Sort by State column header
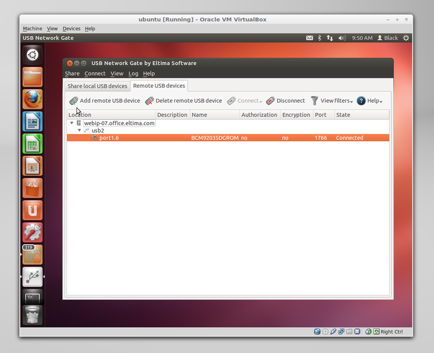Image resolution: width=434 pixels, height=353 pixels. point(362,115)
